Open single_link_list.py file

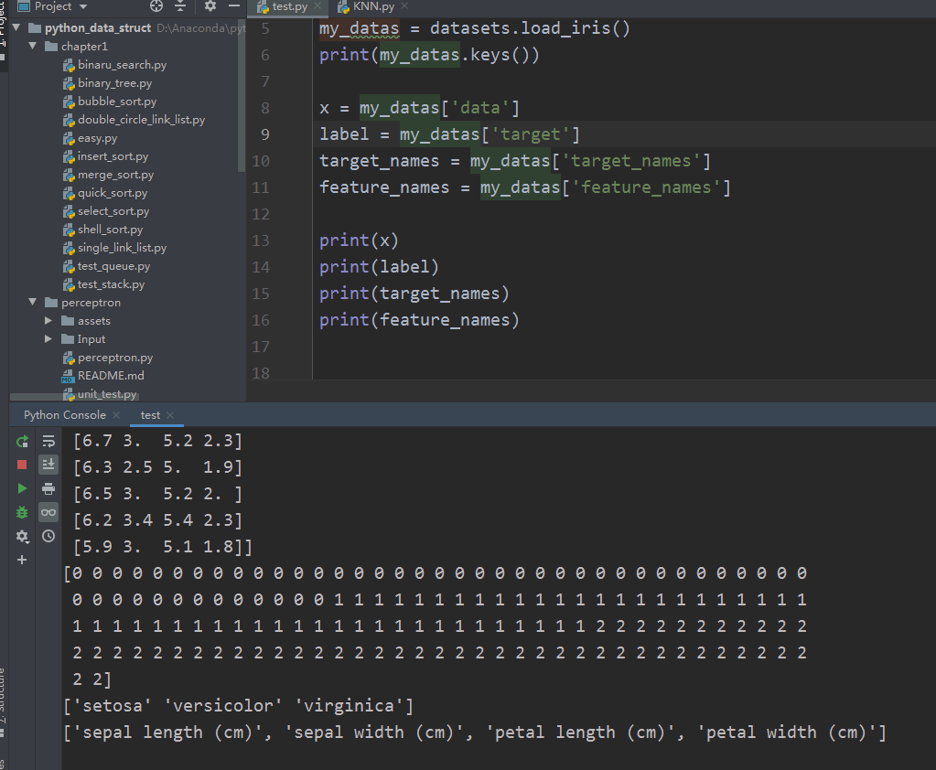pyautogui.click(x=122, y=248)
